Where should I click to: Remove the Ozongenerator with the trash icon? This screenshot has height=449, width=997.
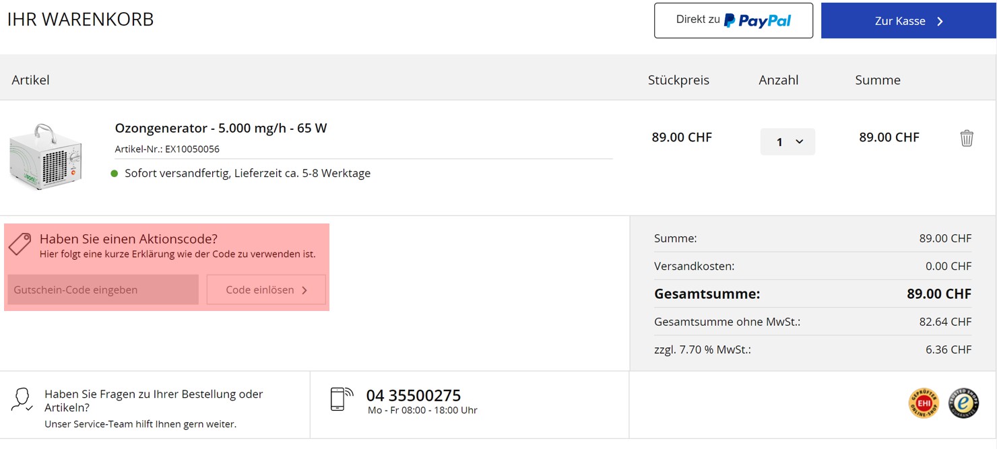coord(966,138)
